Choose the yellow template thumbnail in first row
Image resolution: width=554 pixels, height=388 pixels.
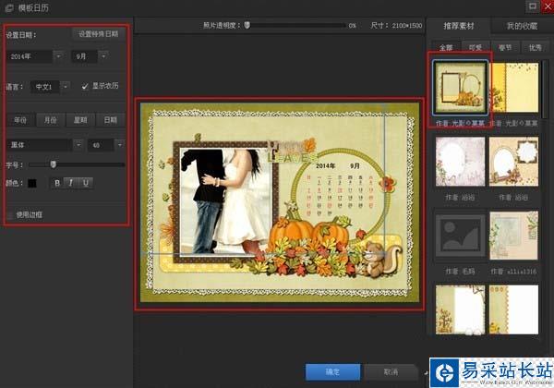tap(514, 88)
